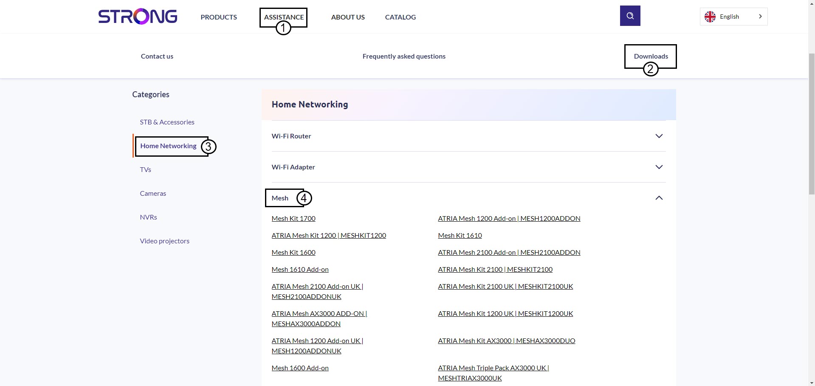Open ATRIA Mesh Kit 1200 MESHKIT1200 link
This screenshot has height=386, width=815.
pos(329,235)
